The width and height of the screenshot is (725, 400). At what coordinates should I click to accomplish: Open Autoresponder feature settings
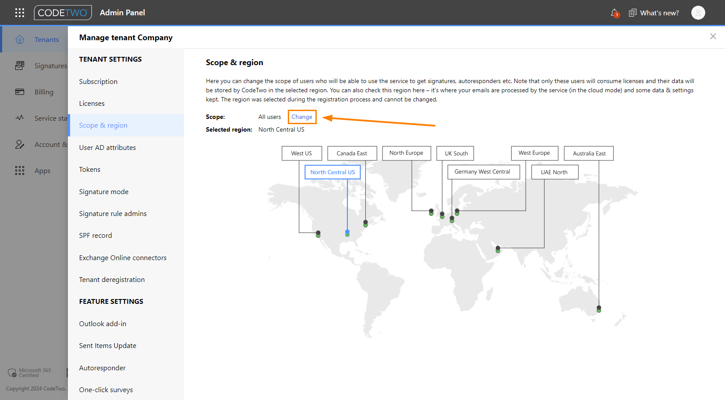coord(126,368)
